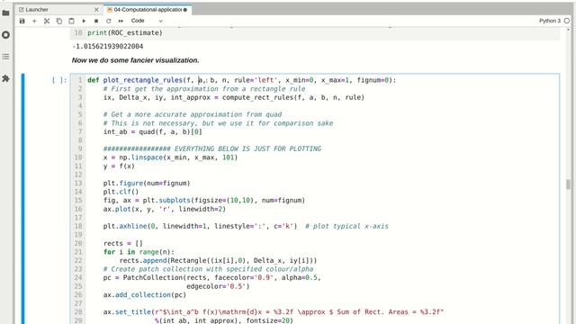Close the Launcher tab
This screenshot has height=324, width=576.
(x=96, y=10)
